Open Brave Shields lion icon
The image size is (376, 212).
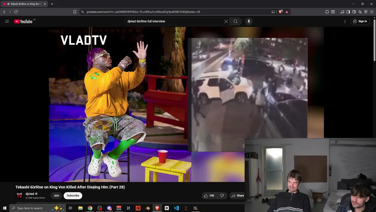pyautogui.click(x=280, y=12)
